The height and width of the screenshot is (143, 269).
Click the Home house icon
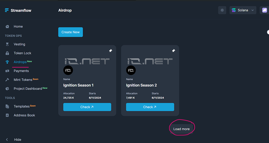[7, 27]
